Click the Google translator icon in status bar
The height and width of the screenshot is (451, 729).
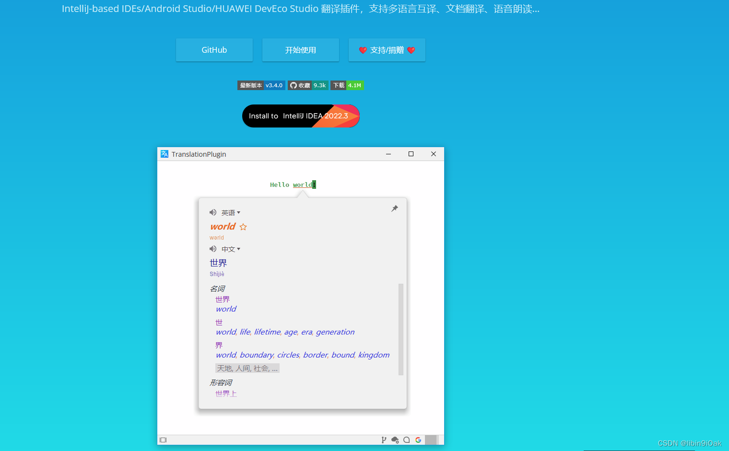pos(418,440)
